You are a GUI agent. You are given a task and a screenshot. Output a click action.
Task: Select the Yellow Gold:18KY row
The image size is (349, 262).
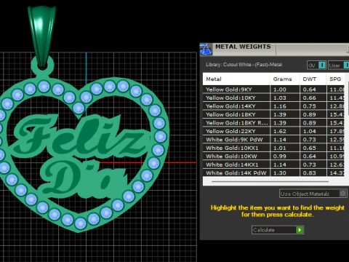273,114
